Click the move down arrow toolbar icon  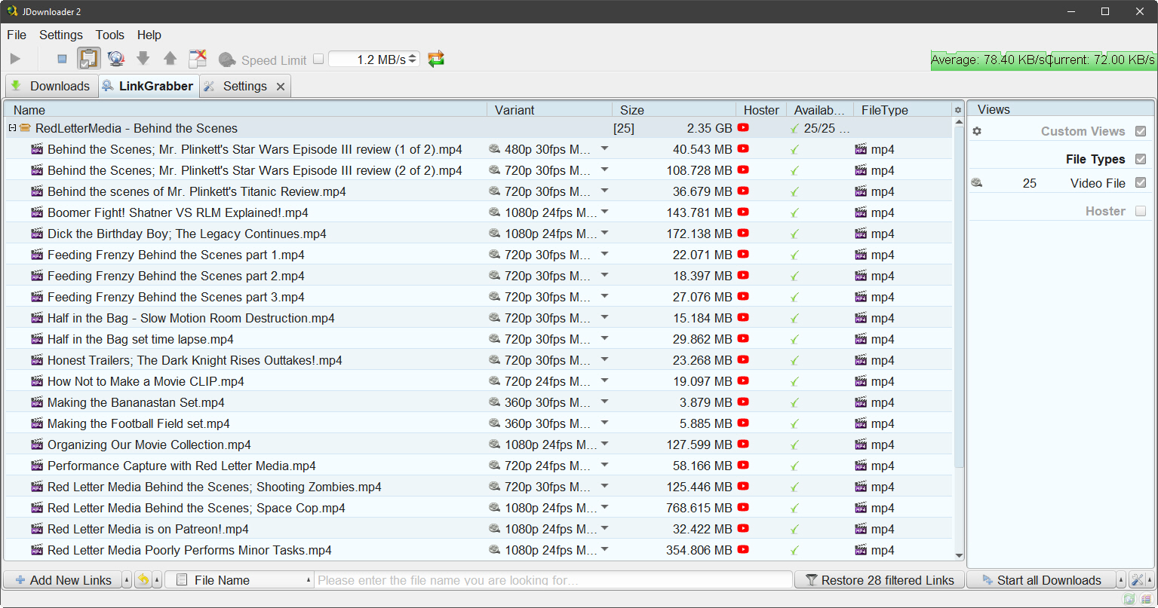point(143,59)
